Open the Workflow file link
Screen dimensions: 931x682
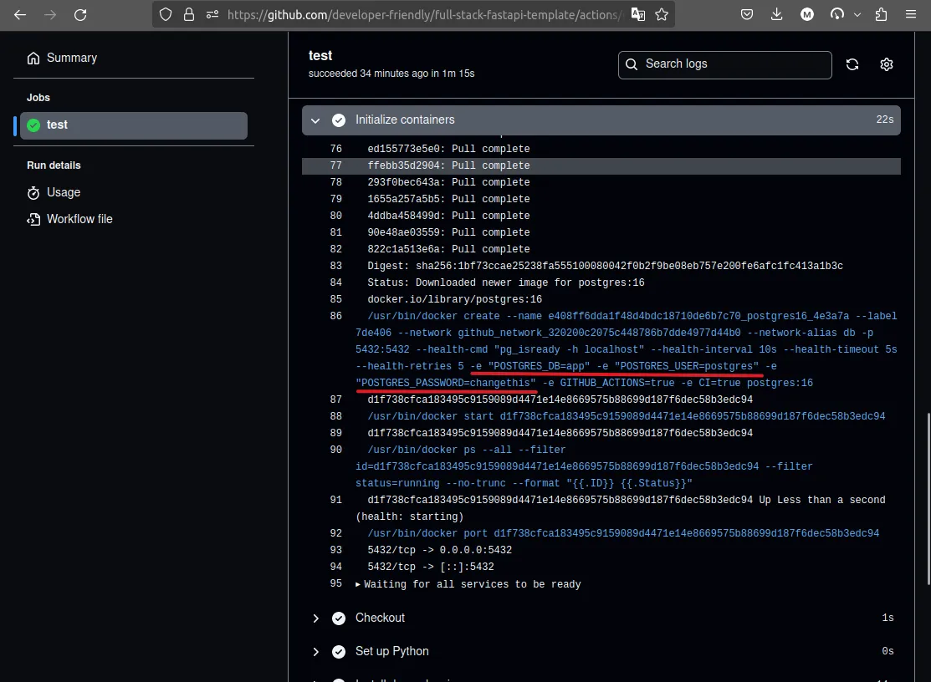(x=79, y=219)
